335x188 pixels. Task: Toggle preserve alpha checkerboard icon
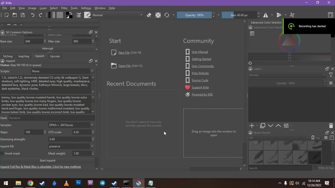point(158,15)
